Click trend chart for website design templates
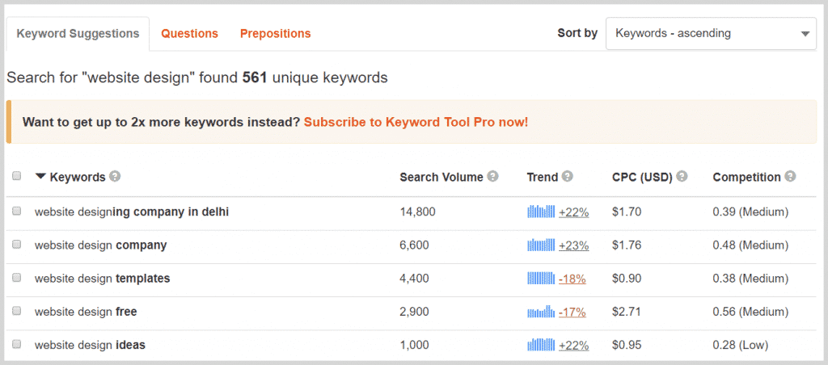Viewport: 828px width, 365px height. pos(541,279)
